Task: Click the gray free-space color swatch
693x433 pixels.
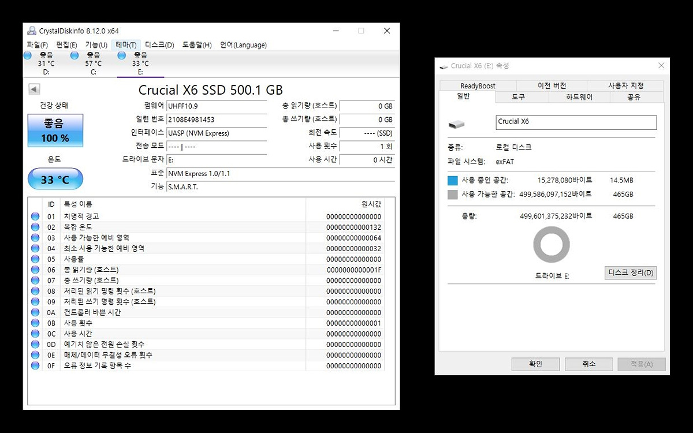Action: 453,195
